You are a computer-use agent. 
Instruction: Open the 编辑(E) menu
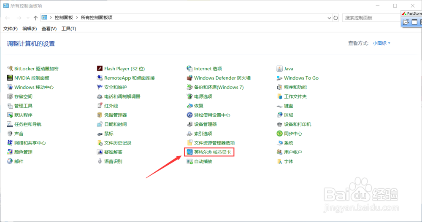coord(30,29)
